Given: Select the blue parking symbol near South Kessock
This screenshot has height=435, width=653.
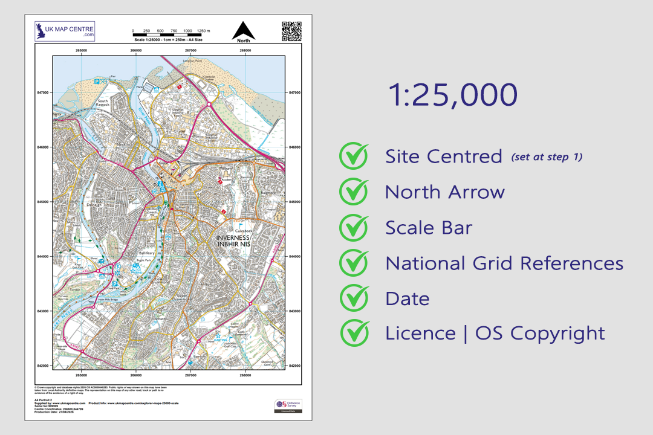Looking at the screenshot, I should click(x=97, y=81).
